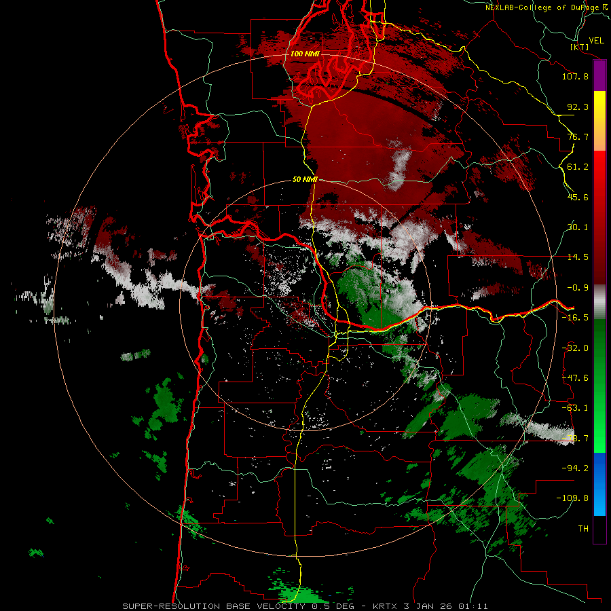Image resolution: width=611 pixels, height=611 pixels.
Task: Click the VEL legend title
Action: (596, 41)
